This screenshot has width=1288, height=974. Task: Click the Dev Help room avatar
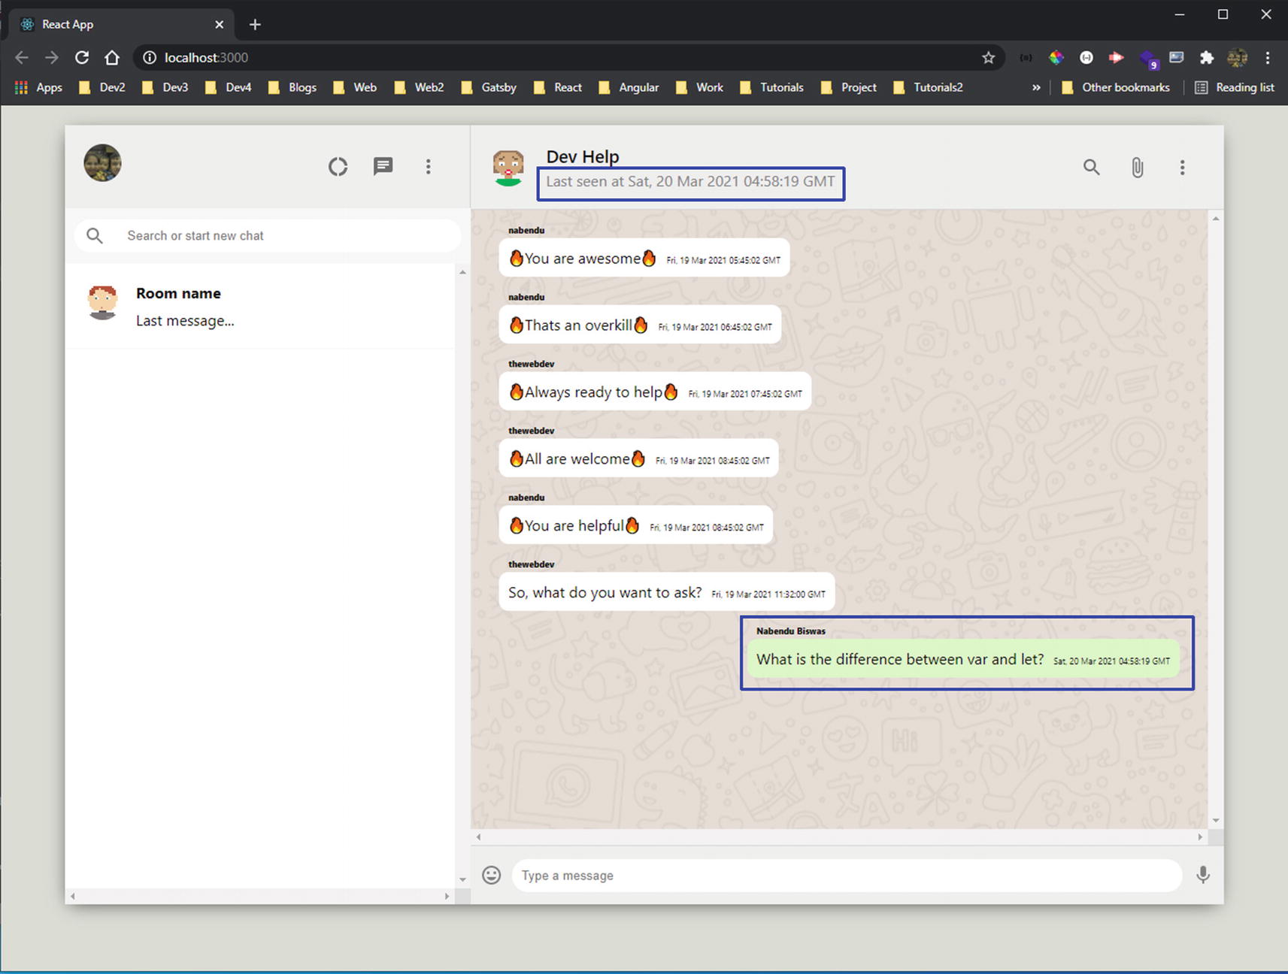(x=508, y=167)
